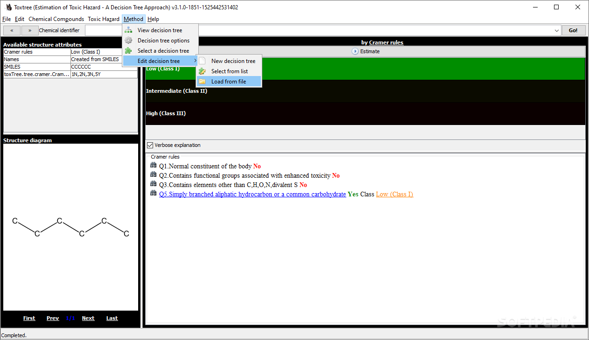Image resolution: width=589 pixels, height=340 pixels.
Task: Click the hexane structure diagram
Action: 70,227
